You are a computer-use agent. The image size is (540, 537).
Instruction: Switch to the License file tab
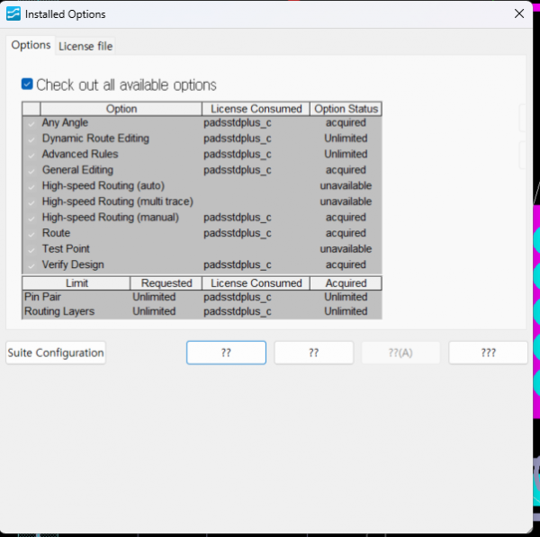coord(85,46)
